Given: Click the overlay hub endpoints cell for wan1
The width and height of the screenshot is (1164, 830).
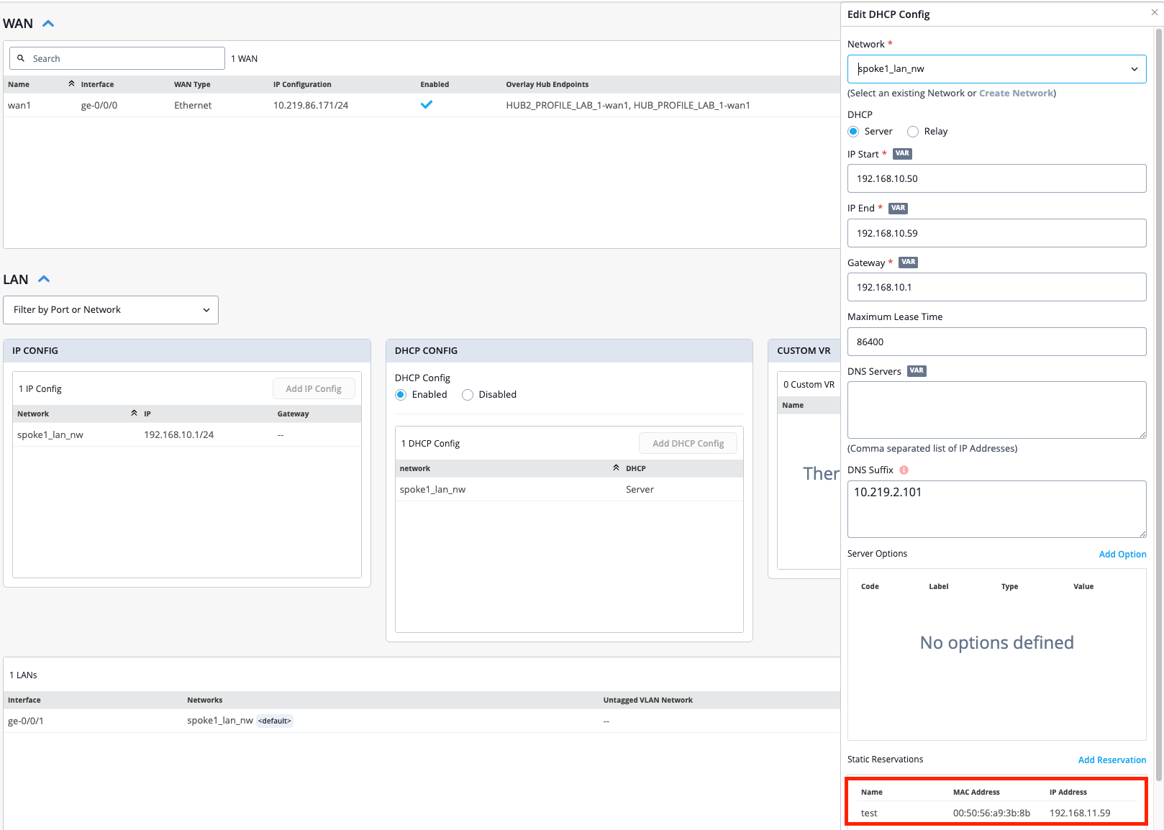Looking at the screenshot, I should (x=628, y=106).
